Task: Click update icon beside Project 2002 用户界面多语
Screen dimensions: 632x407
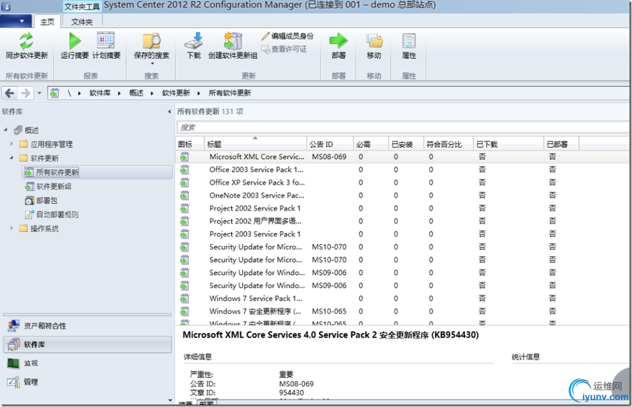Action: click(184, 221)
